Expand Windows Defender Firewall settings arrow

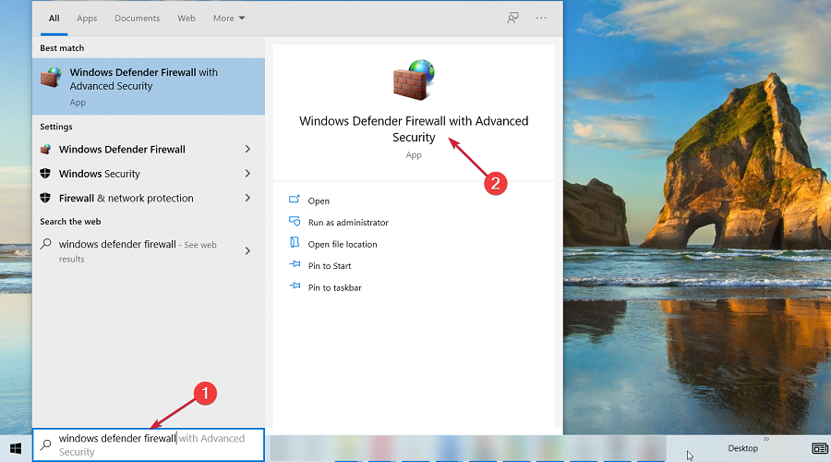247,150
